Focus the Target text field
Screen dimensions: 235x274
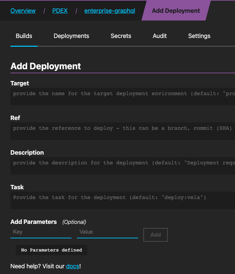click(123, 96)
